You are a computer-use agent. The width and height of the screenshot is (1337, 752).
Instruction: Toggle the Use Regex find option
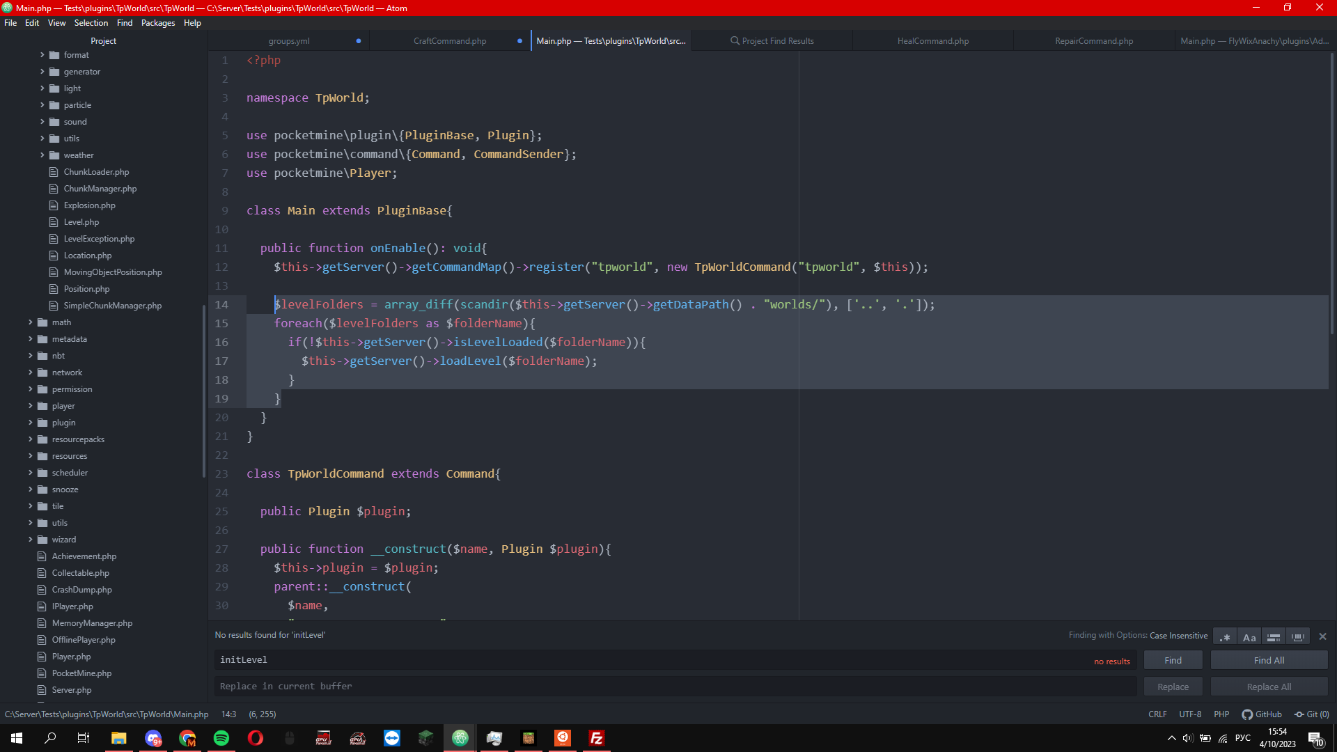point(1225,636)
